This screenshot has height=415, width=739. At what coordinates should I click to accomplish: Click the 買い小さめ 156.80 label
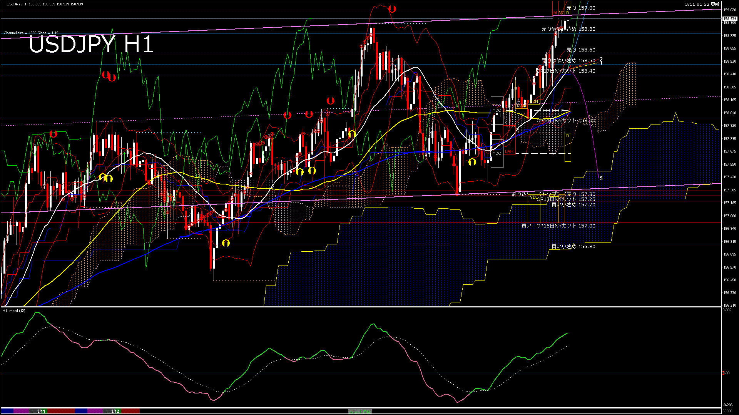coord(573,247)
